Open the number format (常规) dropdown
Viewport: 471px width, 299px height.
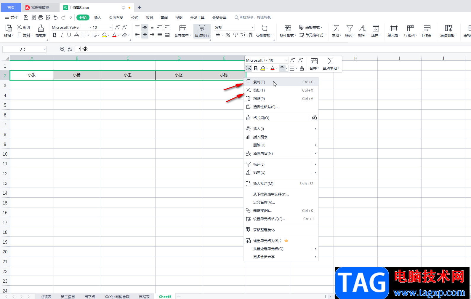[252, 27]
